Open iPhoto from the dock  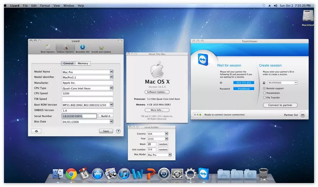[x=111, y=174]
